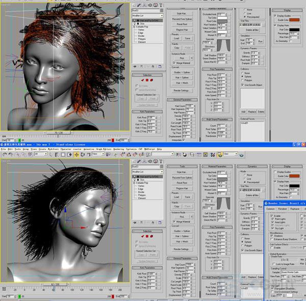Uncheck Display Hairs in the lower window
306x301 pixels.
point(275,181)
